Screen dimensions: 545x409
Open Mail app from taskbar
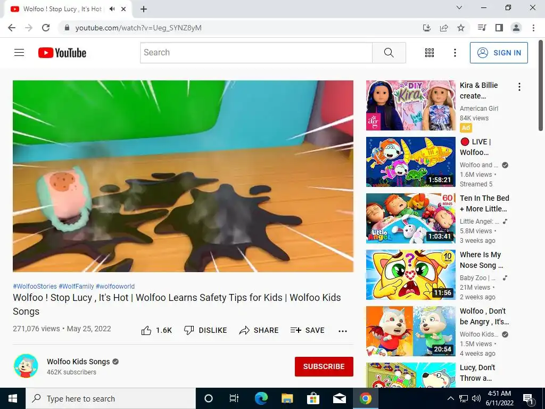tap(339, 398)
